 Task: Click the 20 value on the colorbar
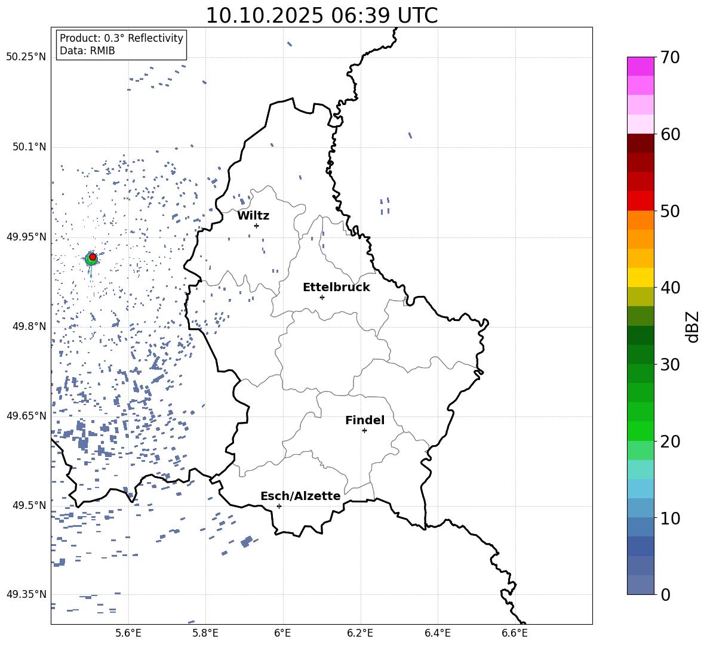coord(670,441)
